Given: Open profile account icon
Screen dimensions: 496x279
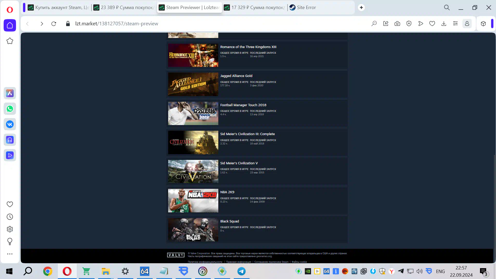Looking at the screenshot, I should 467,24.
